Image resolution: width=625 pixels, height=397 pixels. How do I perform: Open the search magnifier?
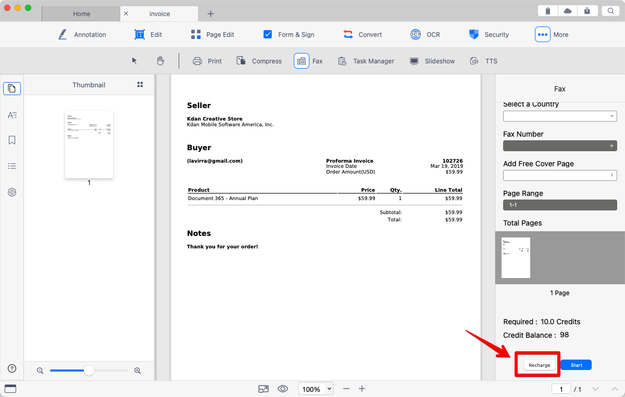[610, 11]
